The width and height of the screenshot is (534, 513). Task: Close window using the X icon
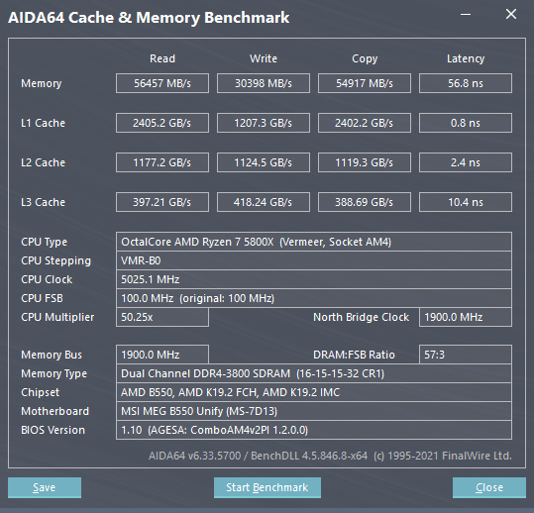[x=511, y=14]
